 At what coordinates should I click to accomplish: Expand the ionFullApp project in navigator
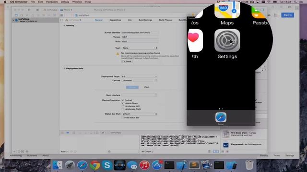pos(13,20)
